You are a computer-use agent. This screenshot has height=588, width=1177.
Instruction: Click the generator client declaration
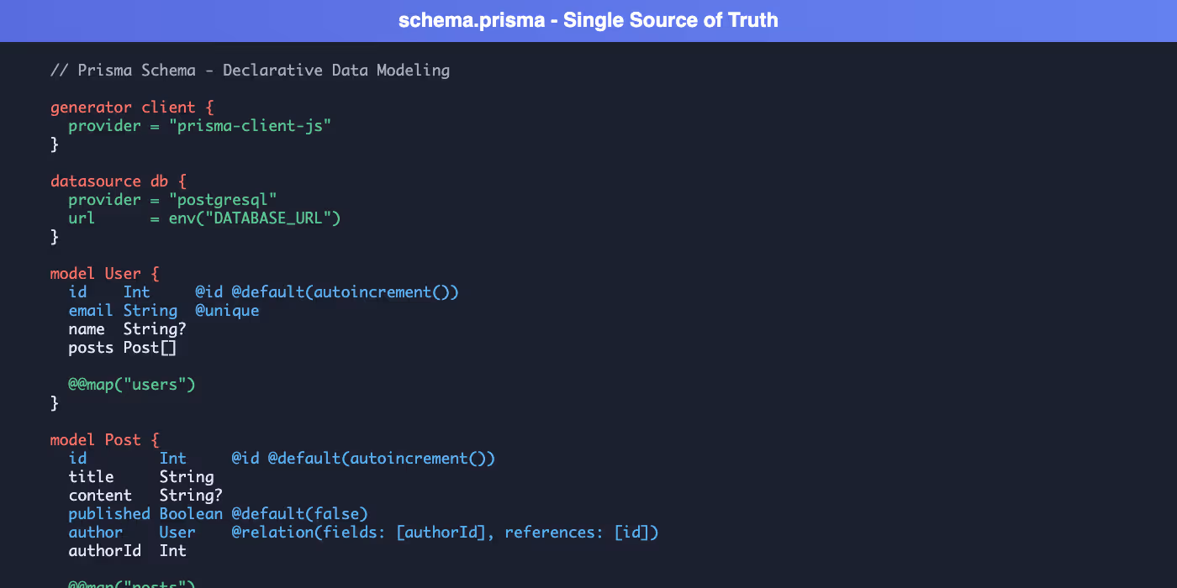(x=134, y=108)
